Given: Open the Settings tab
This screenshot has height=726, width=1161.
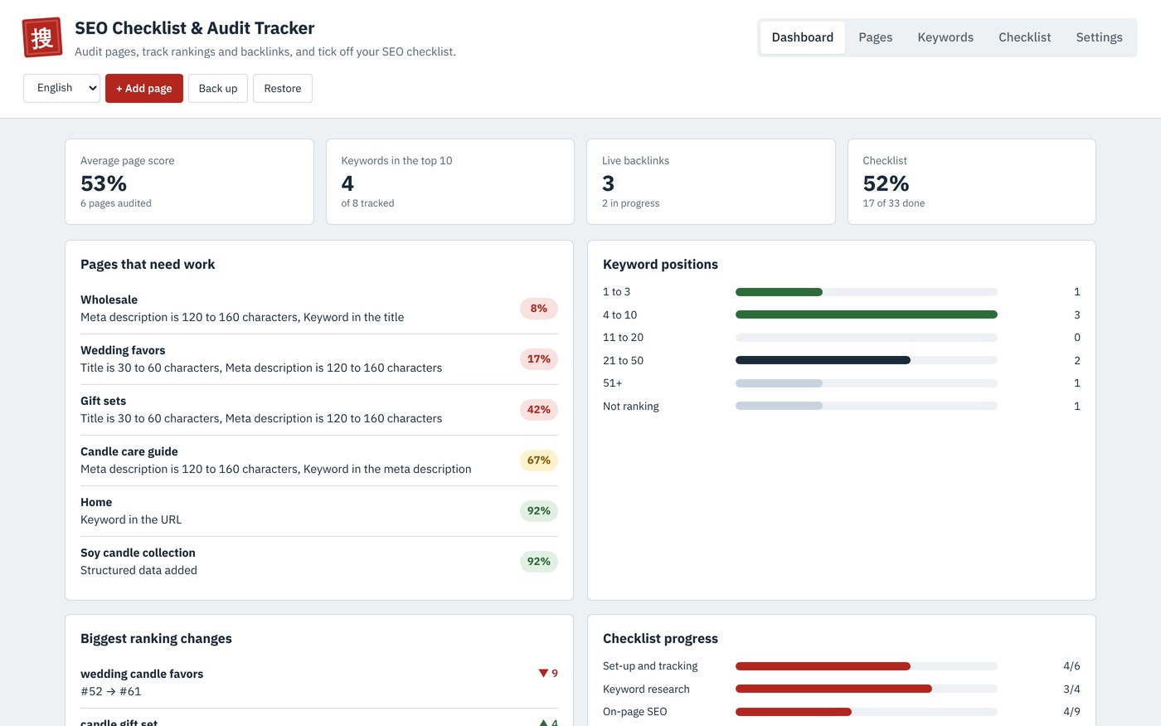Looking at the screenshot, I should tap(1100, 37).
